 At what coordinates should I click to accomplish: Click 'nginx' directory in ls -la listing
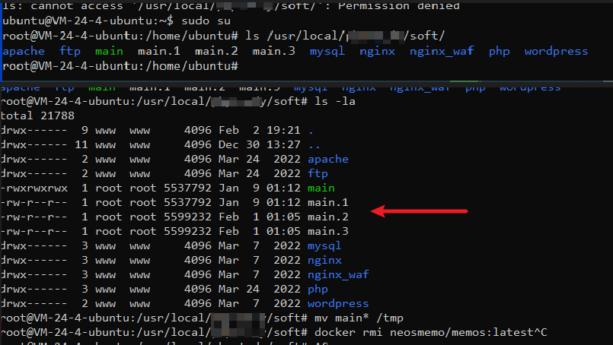coord(325,261)
